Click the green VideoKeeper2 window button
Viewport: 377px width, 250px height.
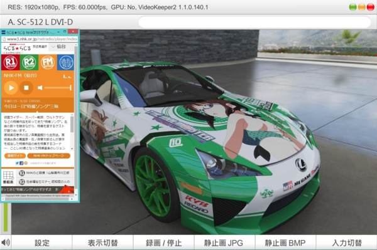[352, 7]
